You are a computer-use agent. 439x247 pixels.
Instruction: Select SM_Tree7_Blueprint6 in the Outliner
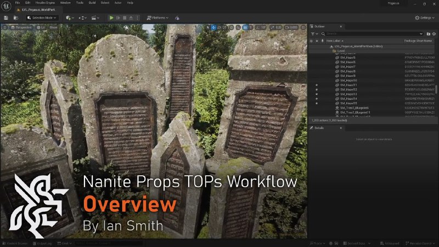click(372, 108)
